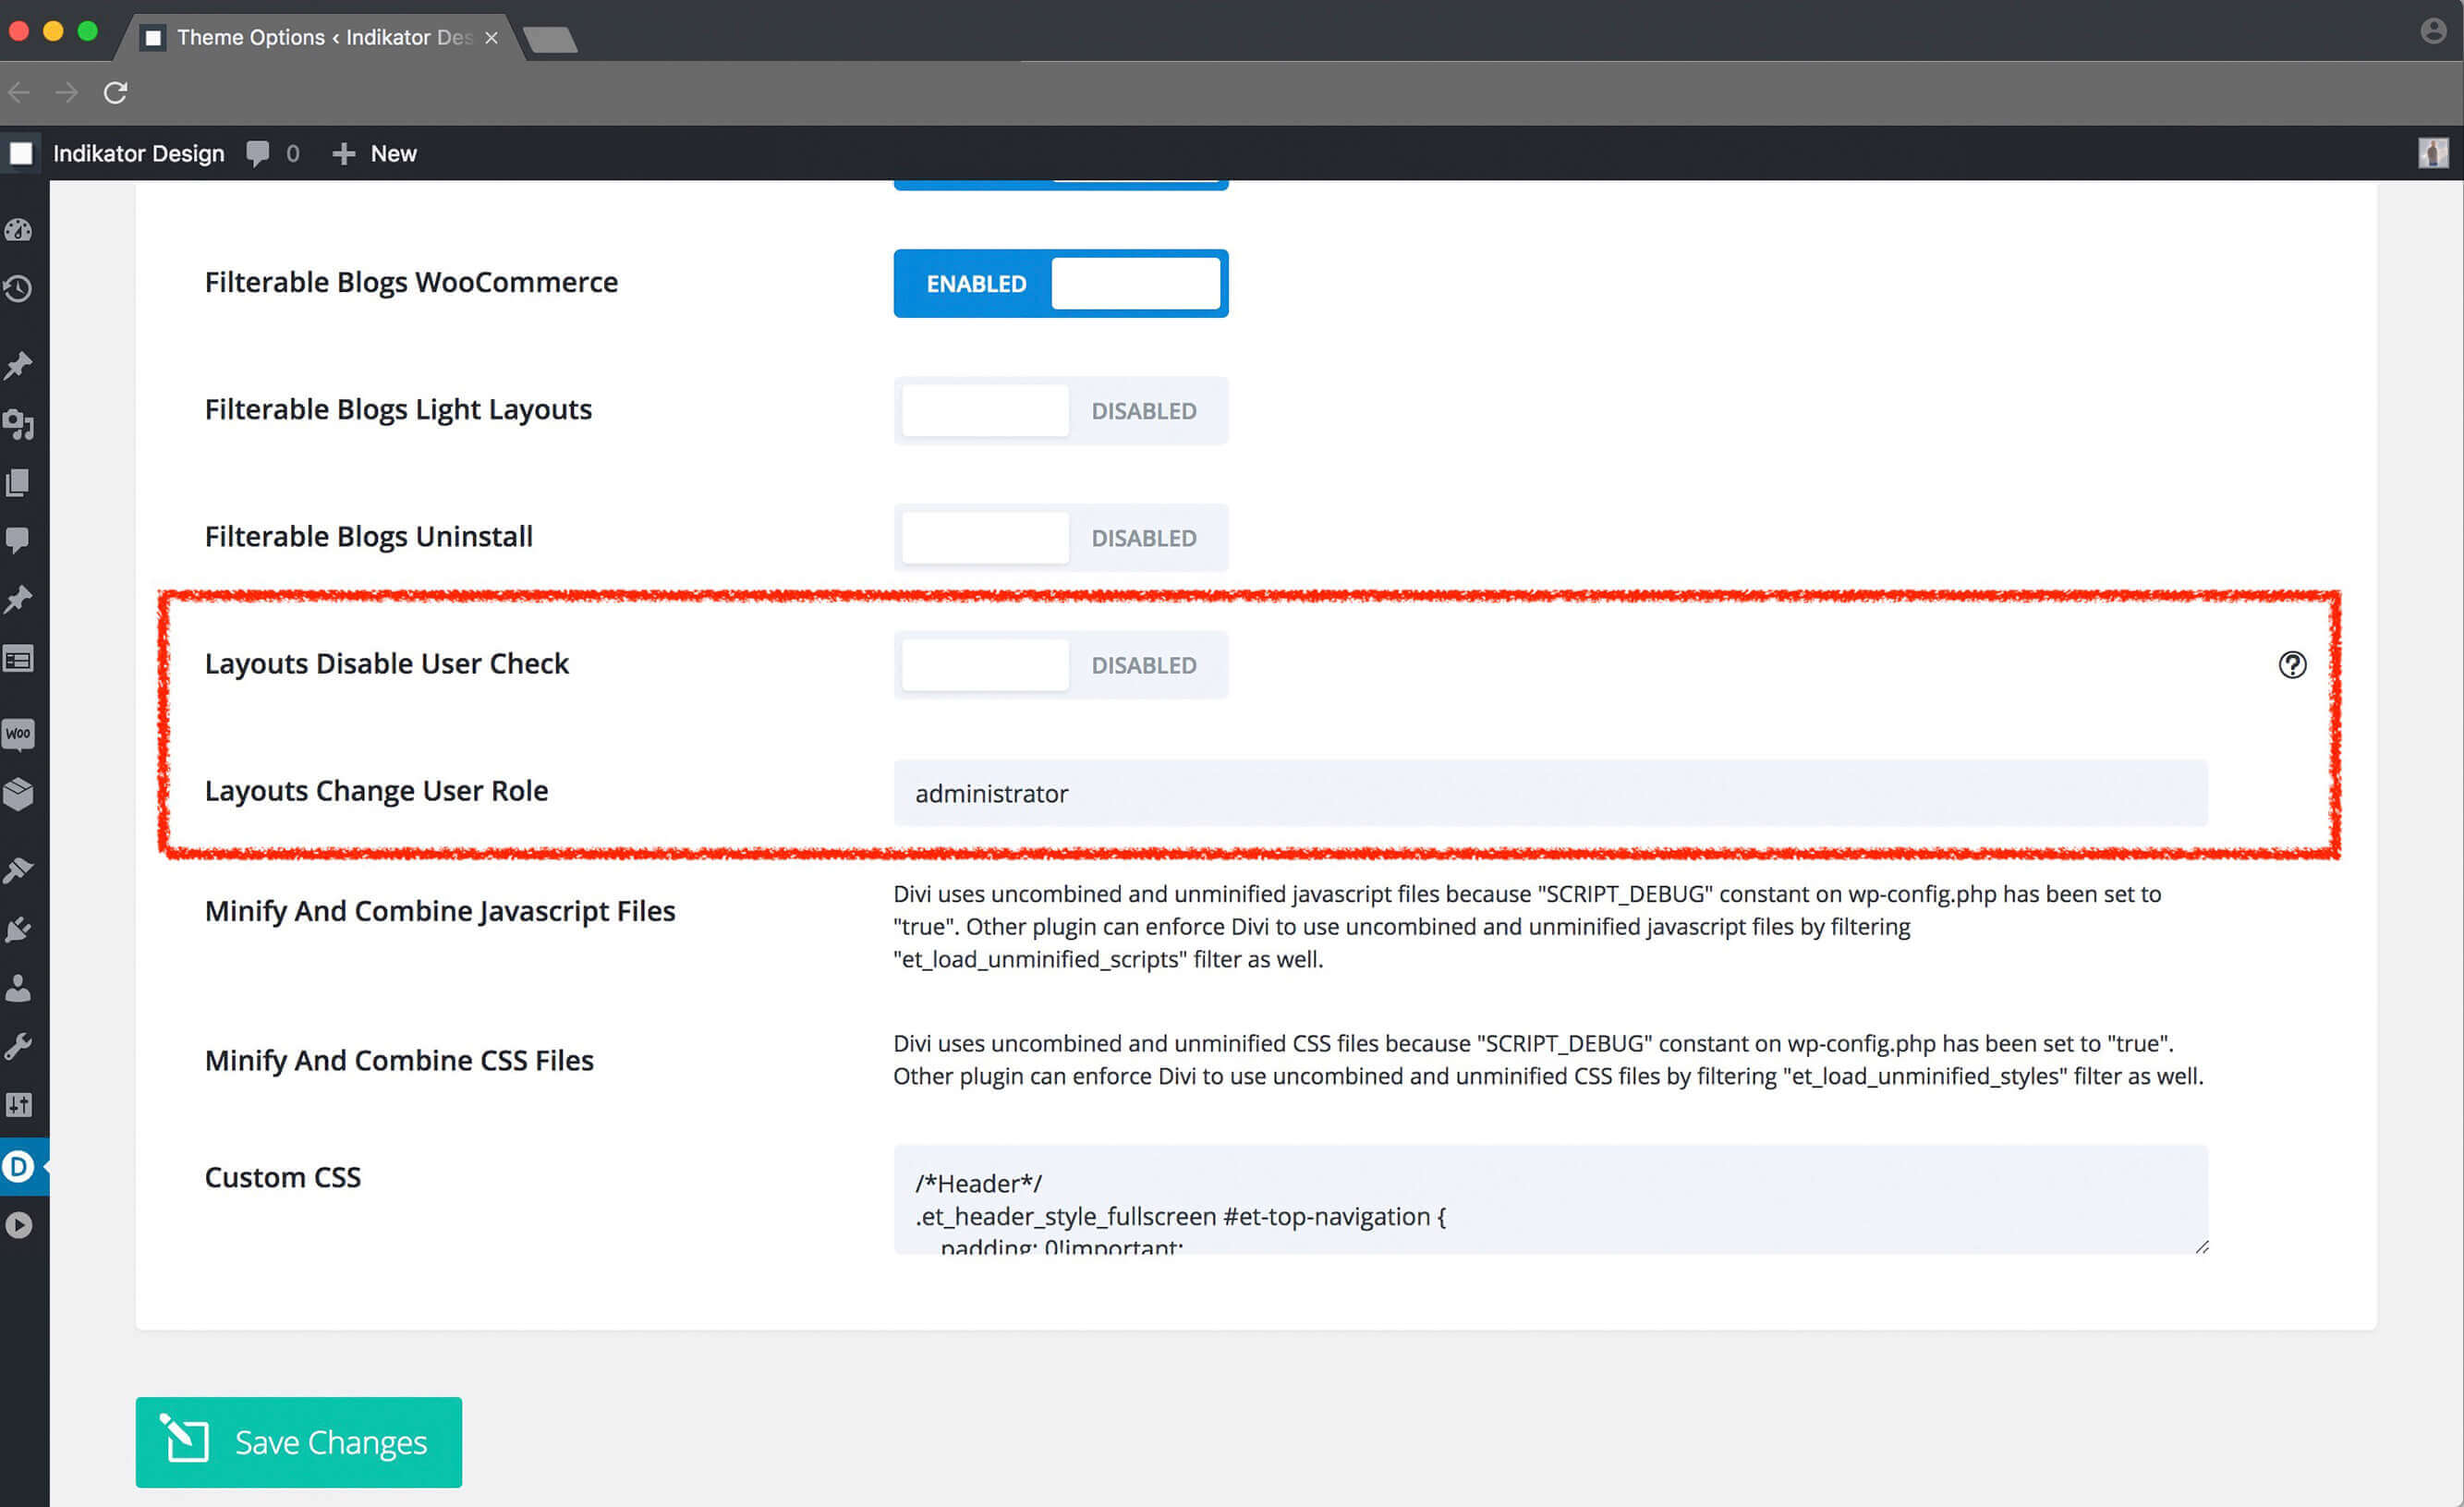Open the Plugins plug icon

pyautogui.click(x=18, y=929)
